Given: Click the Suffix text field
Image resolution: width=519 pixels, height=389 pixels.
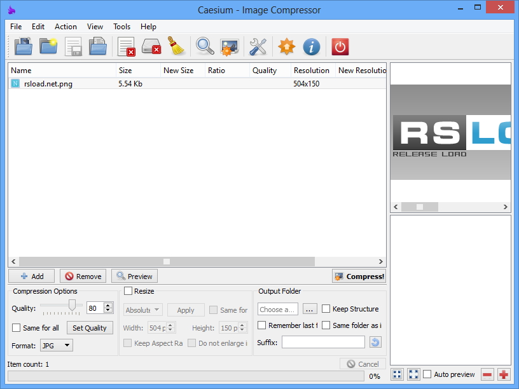Looking at the screenshot, I should point(323,343).
